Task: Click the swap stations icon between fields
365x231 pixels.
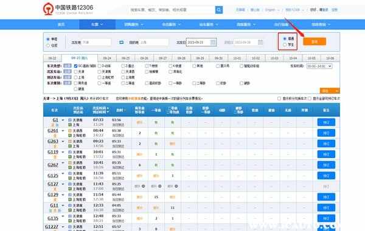Action: 121,43
